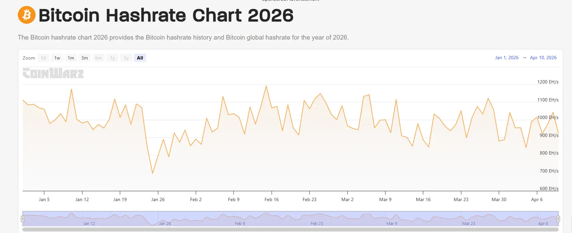
Task: Select the 1y zoom option
Action: pyautogui.click(x=112, y=58)
